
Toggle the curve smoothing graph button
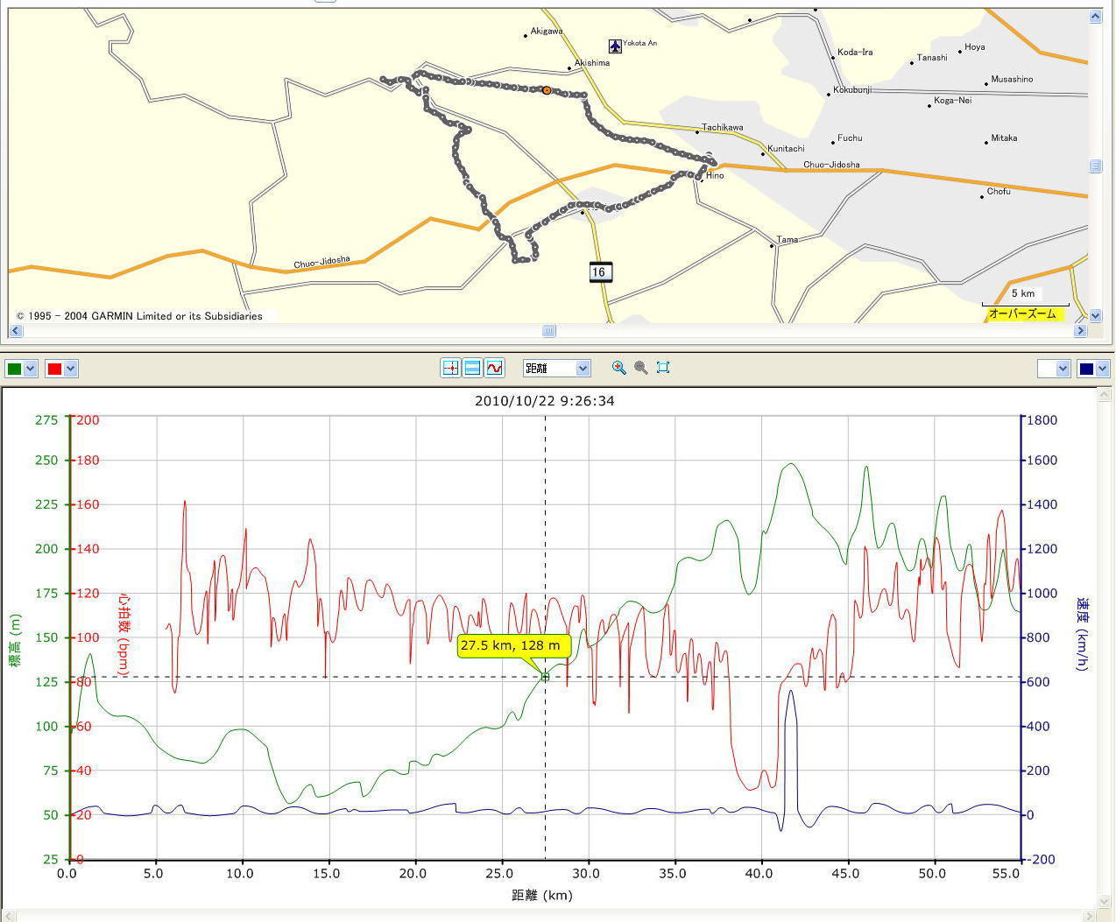(495, 369)
